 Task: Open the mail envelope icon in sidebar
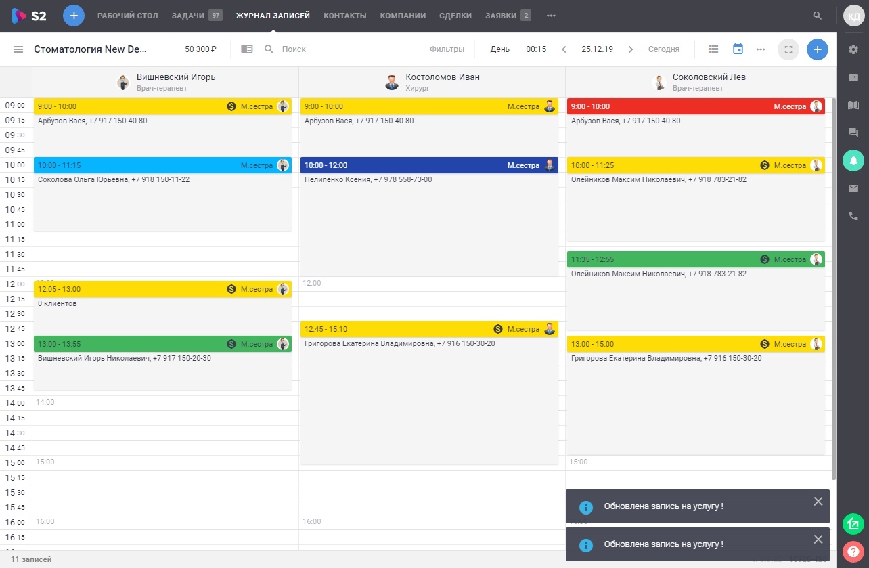click(853, 188)
